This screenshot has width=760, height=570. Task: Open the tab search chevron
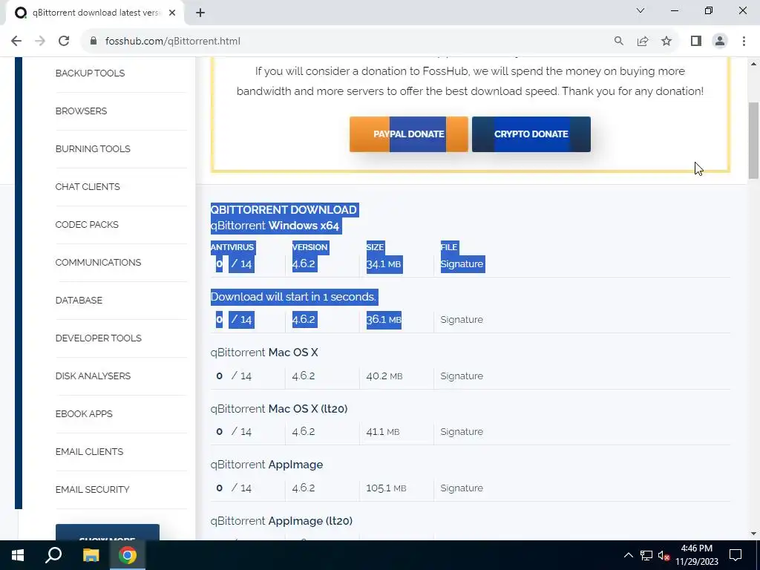[x=641, y=10]
